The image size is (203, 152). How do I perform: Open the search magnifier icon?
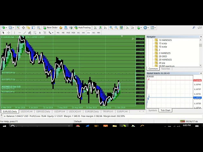tap(194, 28)
